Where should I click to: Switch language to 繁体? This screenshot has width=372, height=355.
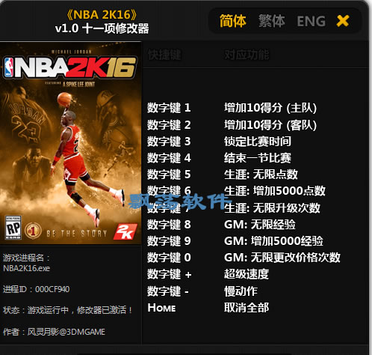[272, 21]
